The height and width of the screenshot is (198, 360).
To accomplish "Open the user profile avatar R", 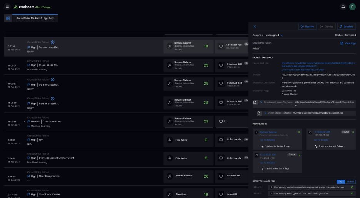I will pos(352,7).
